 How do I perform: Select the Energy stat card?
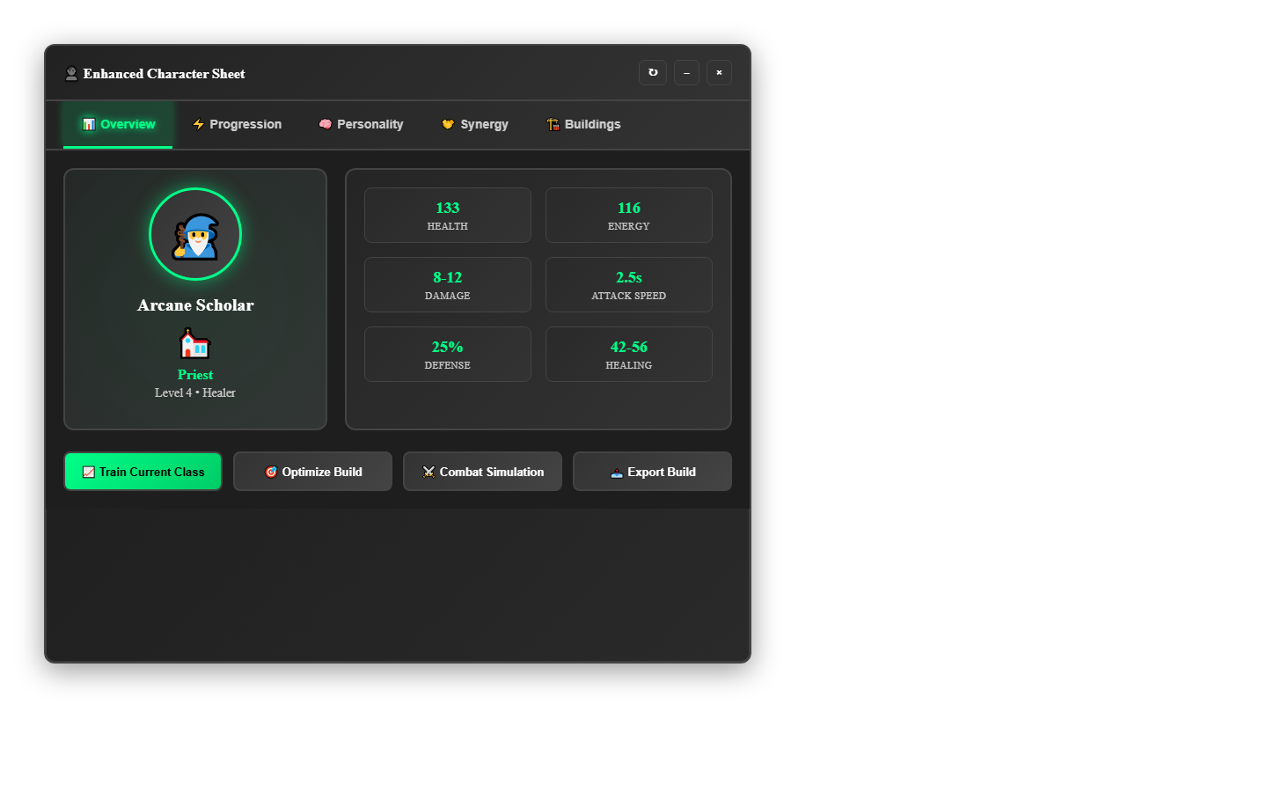click(x=629, y=215)
